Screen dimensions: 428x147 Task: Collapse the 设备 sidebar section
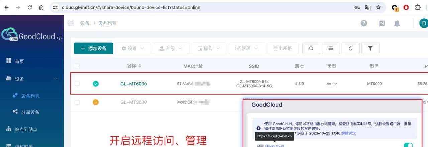pos(56,79)
